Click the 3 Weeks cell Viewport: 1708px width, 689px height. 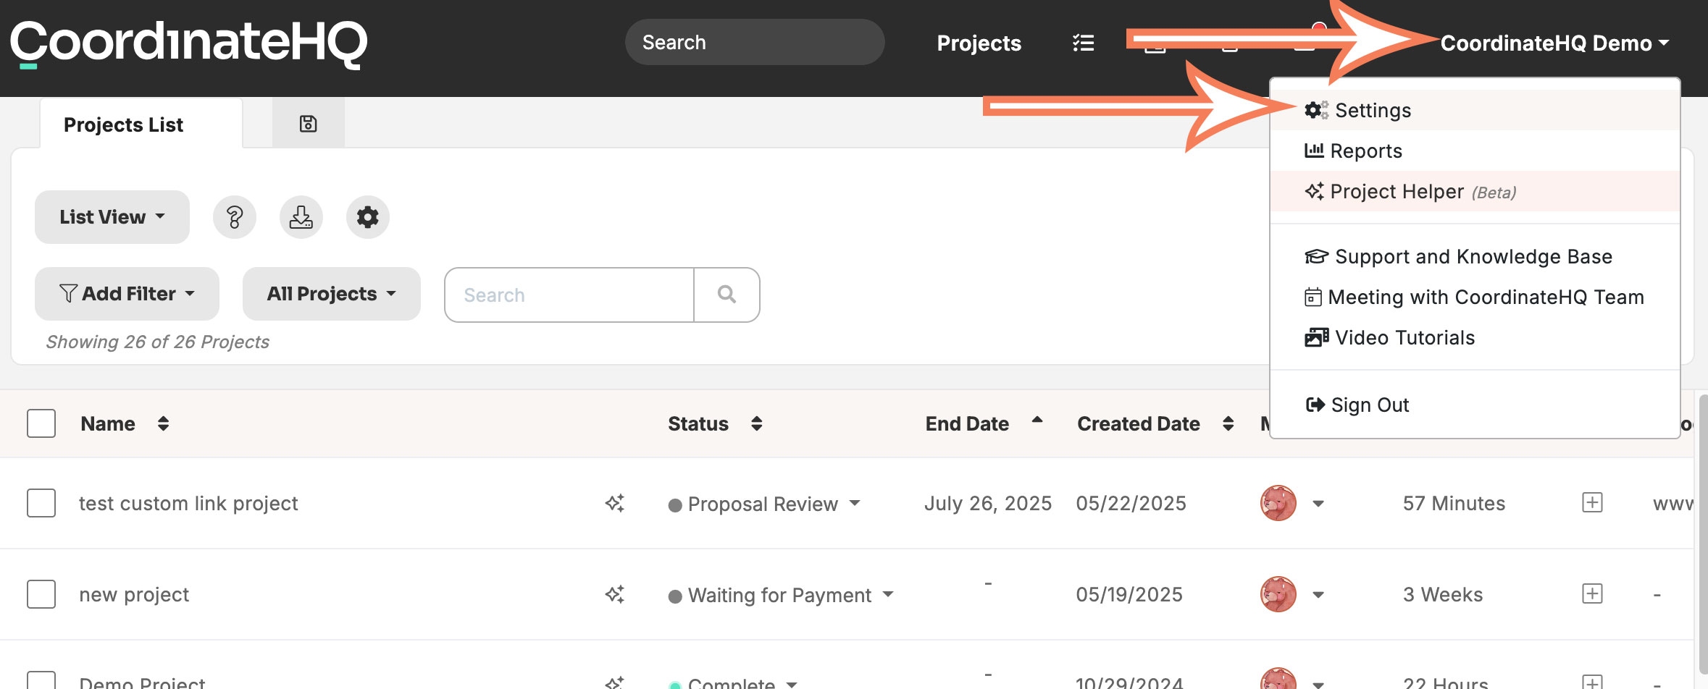click(1443, 594)
